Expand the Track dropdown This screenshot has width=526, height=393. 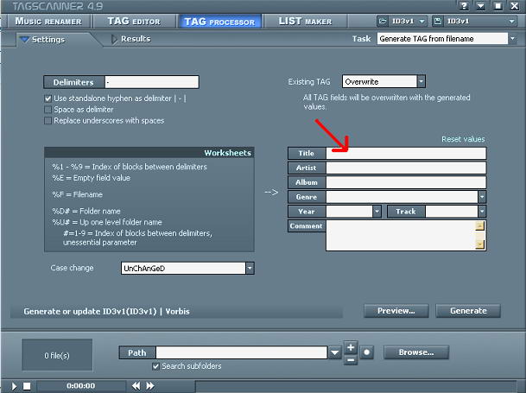pos(482,212)
